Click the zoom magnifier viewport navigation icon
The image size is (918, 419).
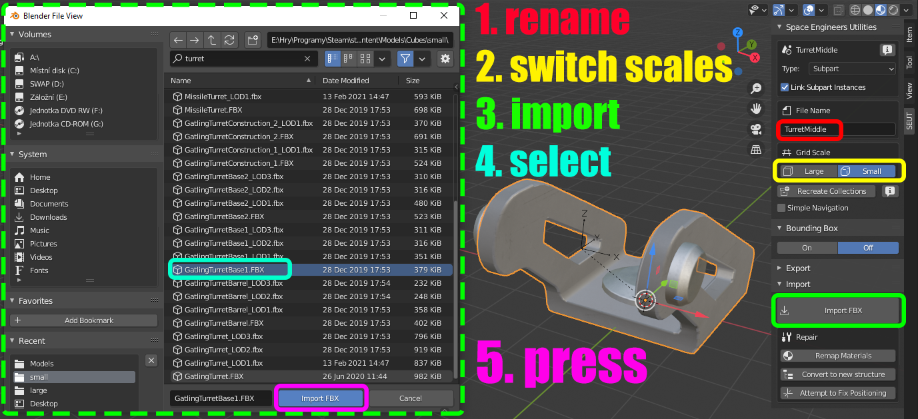pos(756,88)
